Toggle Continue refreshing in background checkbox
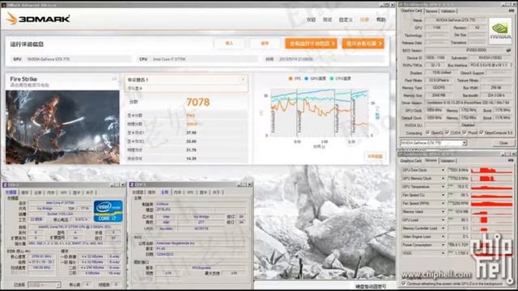Viewport: 518px width, 291px height. [x=404, y=283]
